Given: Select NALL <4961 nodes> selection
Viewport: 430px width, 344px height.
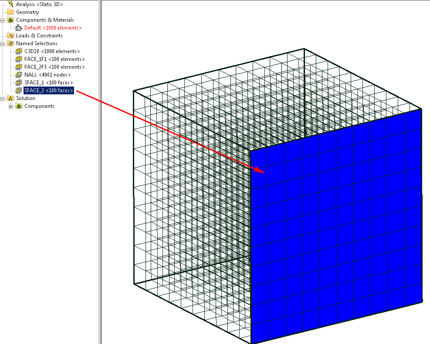Looking at the screenshot, I should coord(47,75).
